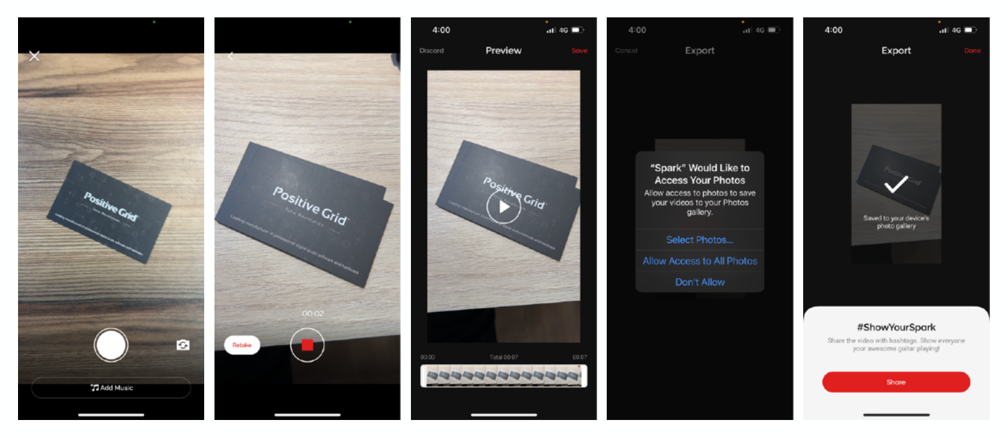
Task: Click the 00:02 recording timer
Action: coord(313,314)
